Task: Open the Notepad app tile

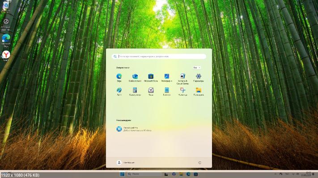Action: 166,90
